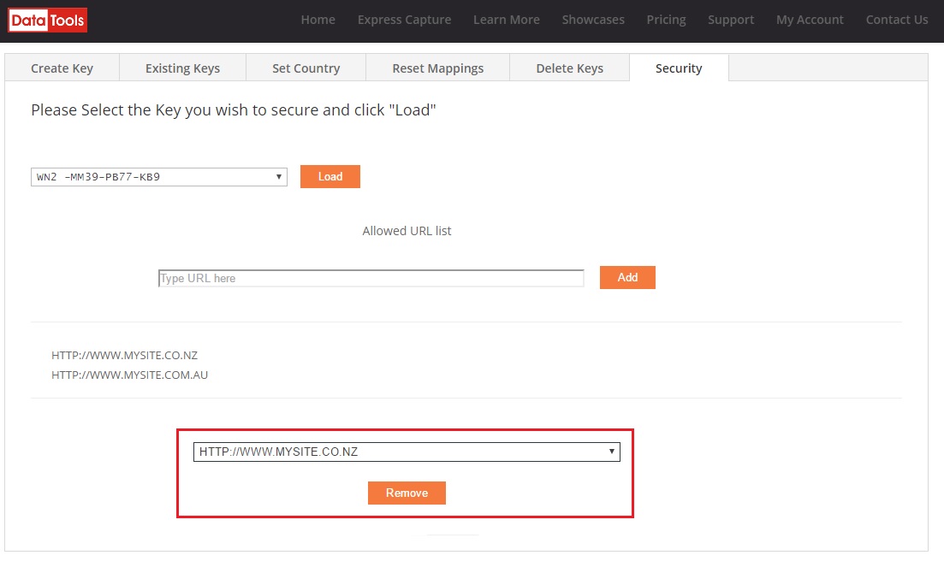
Task: Open the Set Country tab
Action: [x=306, y=68]
